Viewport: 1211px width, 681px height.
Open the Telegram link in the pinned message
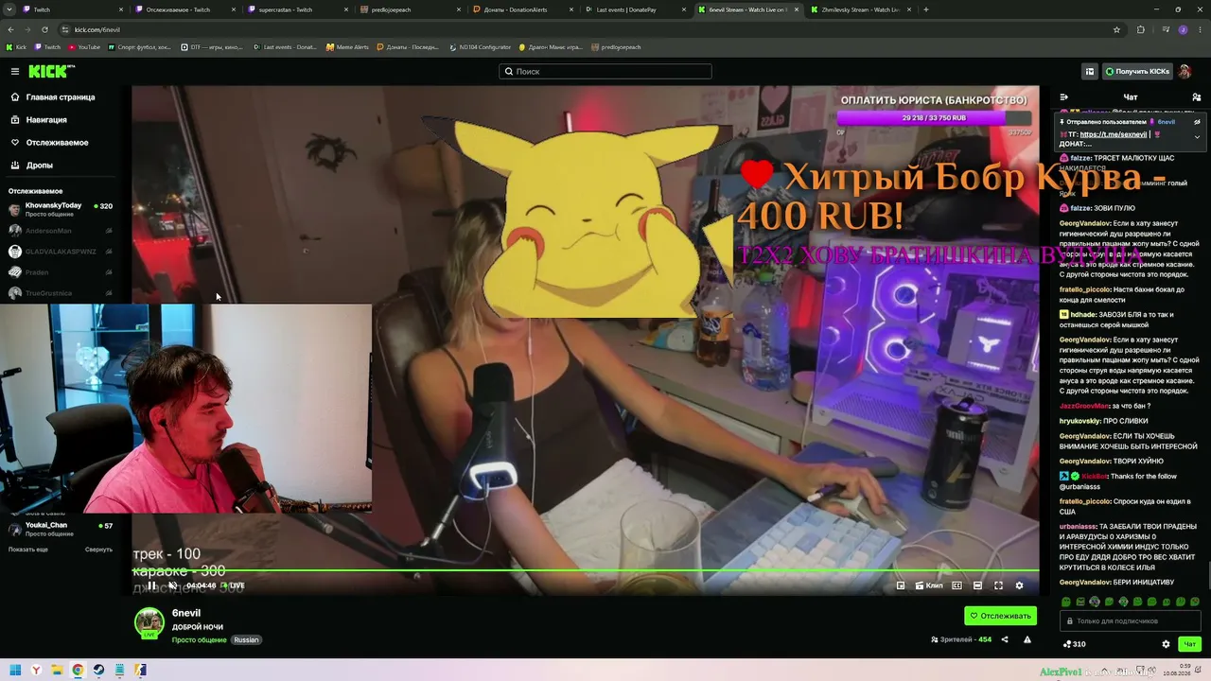click(x=1113, y=134)
